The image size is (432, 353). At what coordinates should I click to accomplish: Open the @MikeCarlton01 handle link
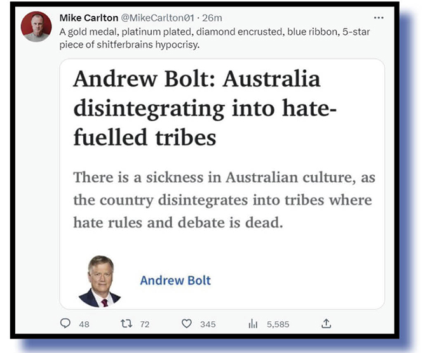click(158, 18)
